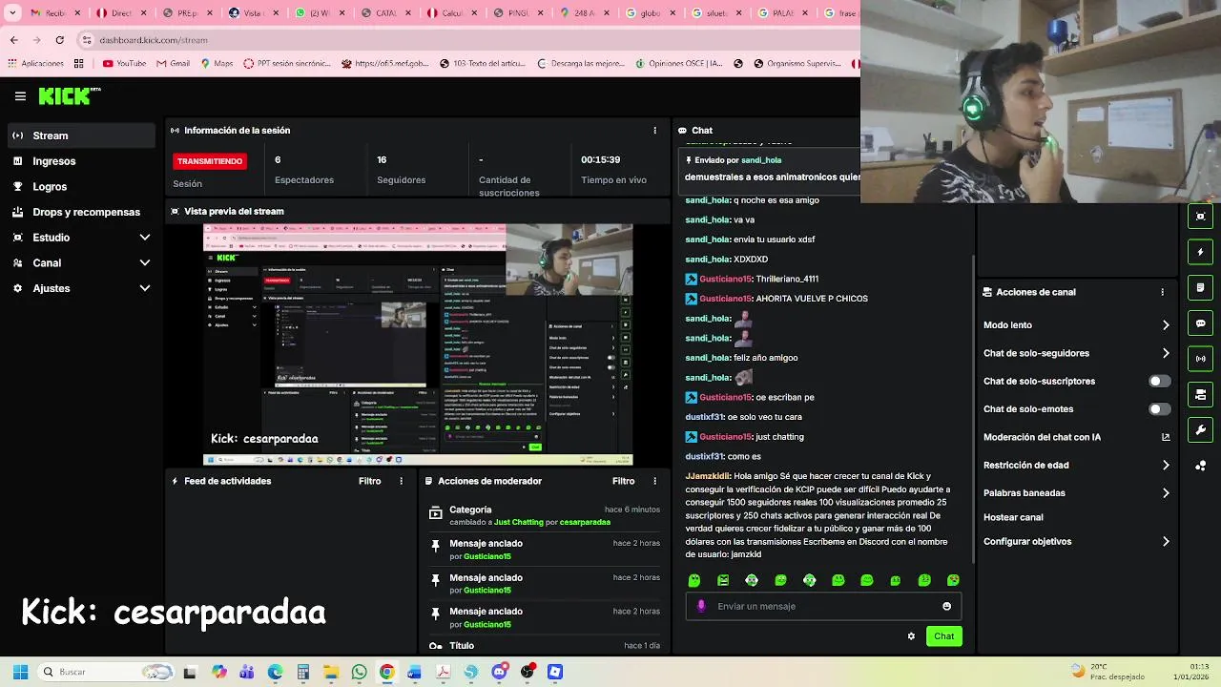Image resolution: width=1221 pixels, height=687 pixels.
Task: Insert the last heart-eyes Kick emote
Action: [953, 580]
